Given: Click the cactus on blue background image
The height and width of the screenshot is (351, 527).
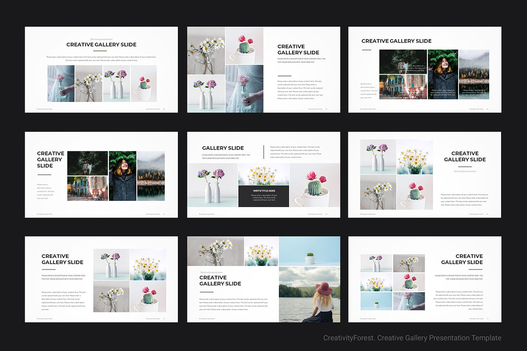Looking at the screenshot, I should tap(310, 250).
